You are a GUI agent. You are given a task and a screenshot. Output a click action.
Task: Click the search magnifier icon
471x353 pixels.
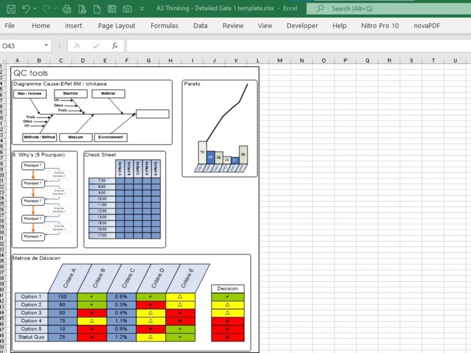320,8
